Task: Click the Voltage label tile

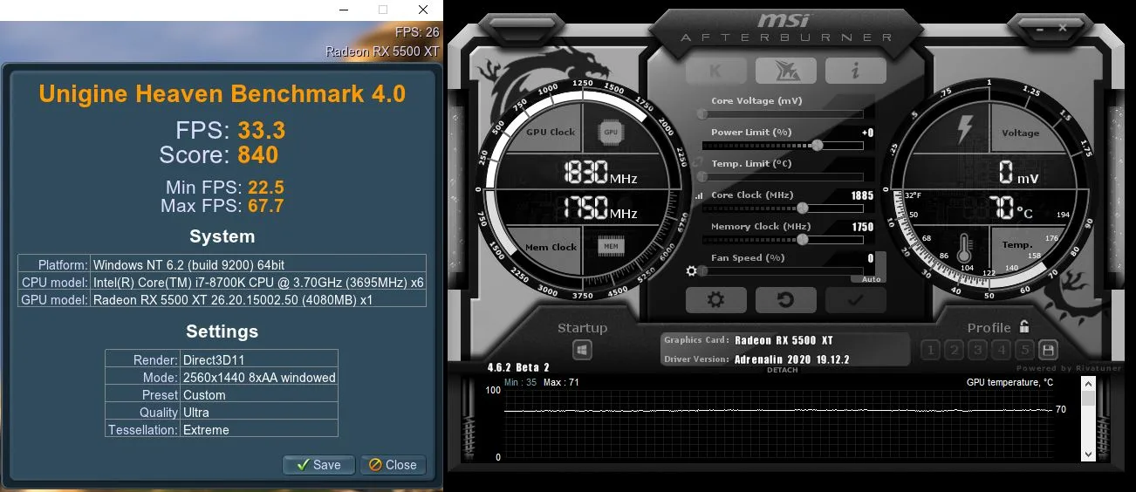Action: [1020, 133]
